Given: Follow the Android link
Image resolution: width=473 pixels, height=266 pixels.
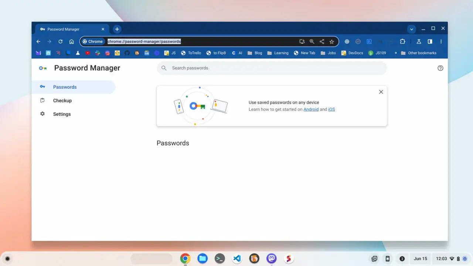Looking at the screenshot, I should pyautogui.click(x=311, y=109).
